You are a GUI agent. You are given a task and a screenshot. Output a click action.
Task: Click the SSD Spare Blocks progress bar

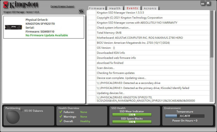coord(132,122)
